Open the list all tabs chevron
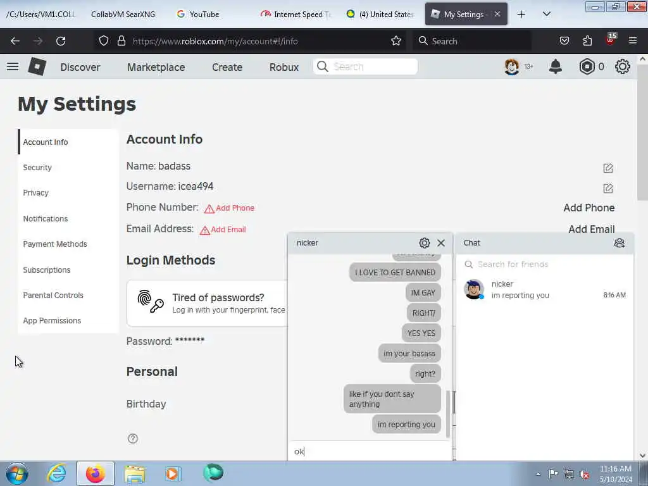 [546, 15]
